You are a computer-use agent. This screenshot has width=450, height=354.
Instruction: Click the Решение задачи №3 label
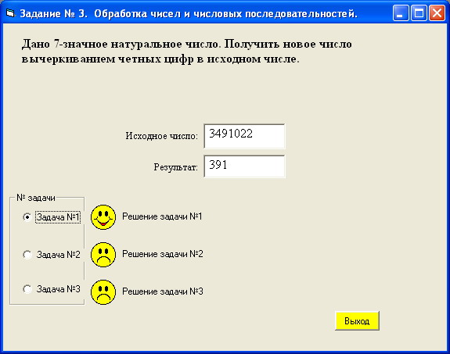tap(163, 291)
